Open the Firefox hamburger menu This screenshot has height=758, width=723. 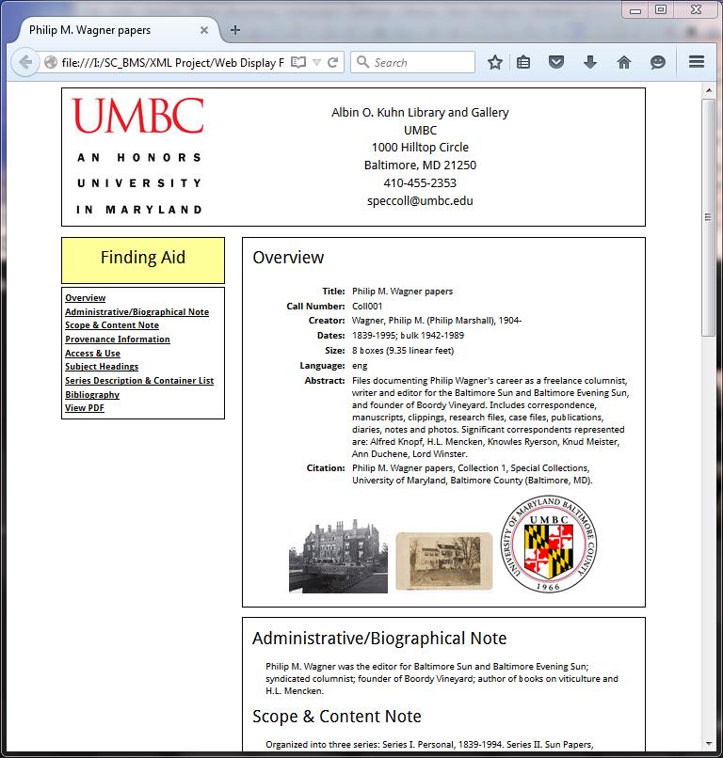pyautogui.click(x=697, y=62)
